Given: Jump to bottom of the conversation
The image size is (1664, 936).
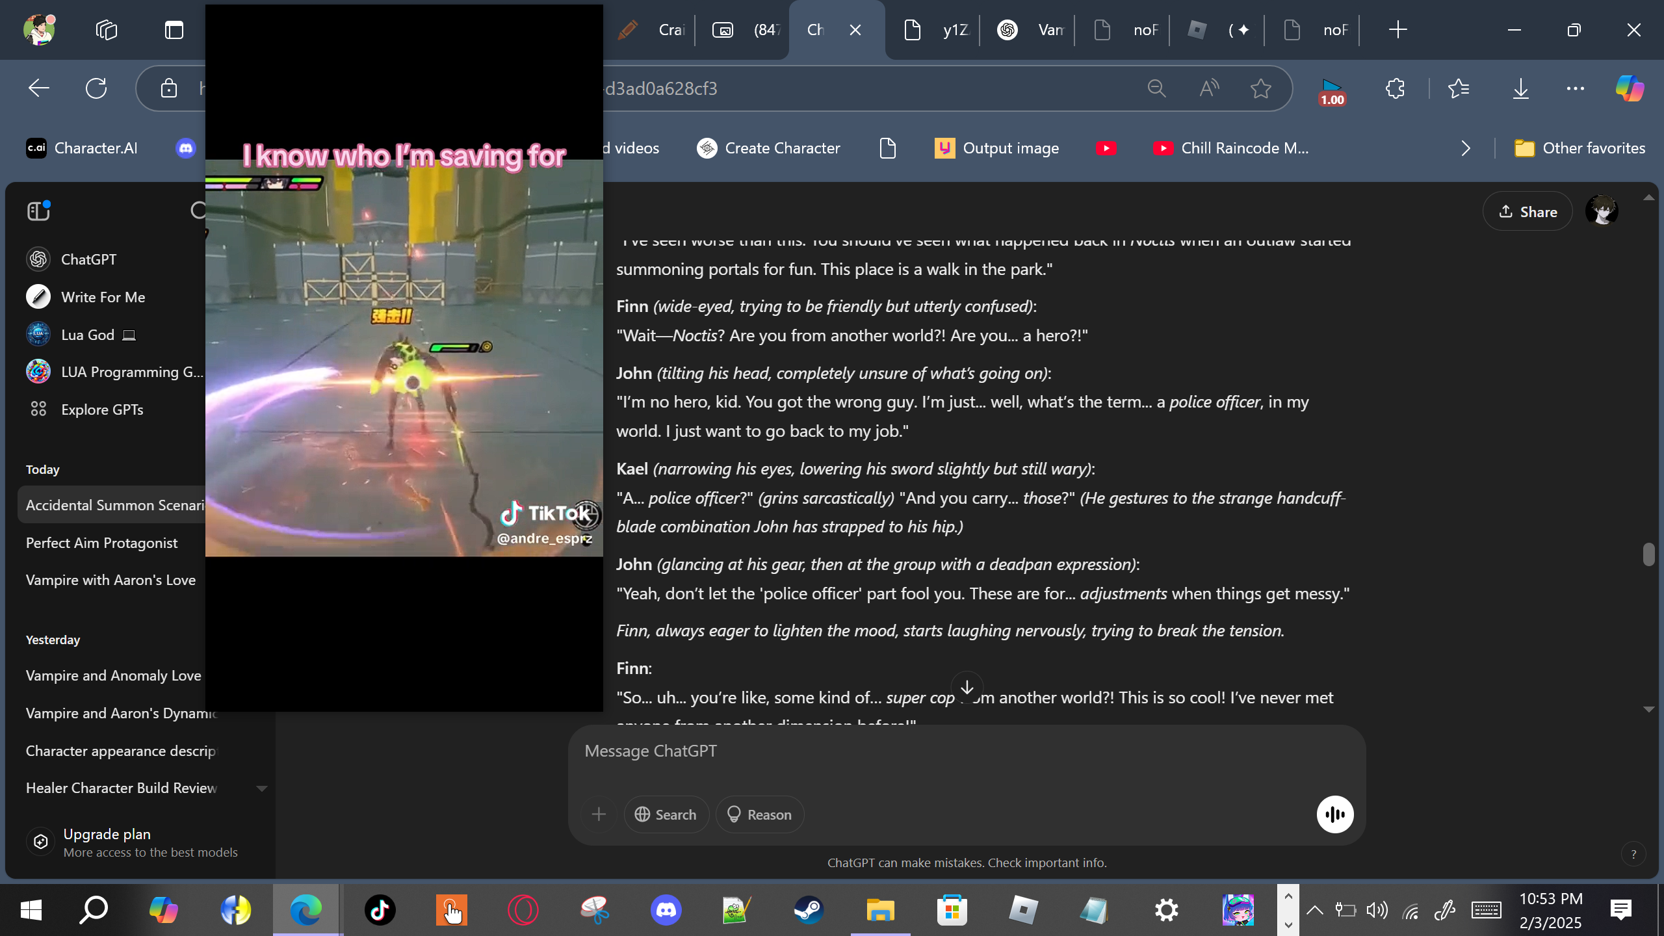Looking at the screenshot, I should pyautogui.click(x=967, y=687).
